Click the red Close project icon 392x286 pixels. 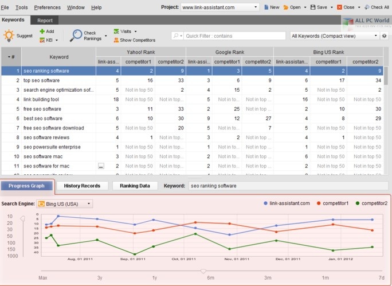click(339, 7)
